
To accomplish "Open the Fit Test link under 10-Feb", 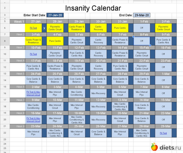I will [x=33, y=54].
